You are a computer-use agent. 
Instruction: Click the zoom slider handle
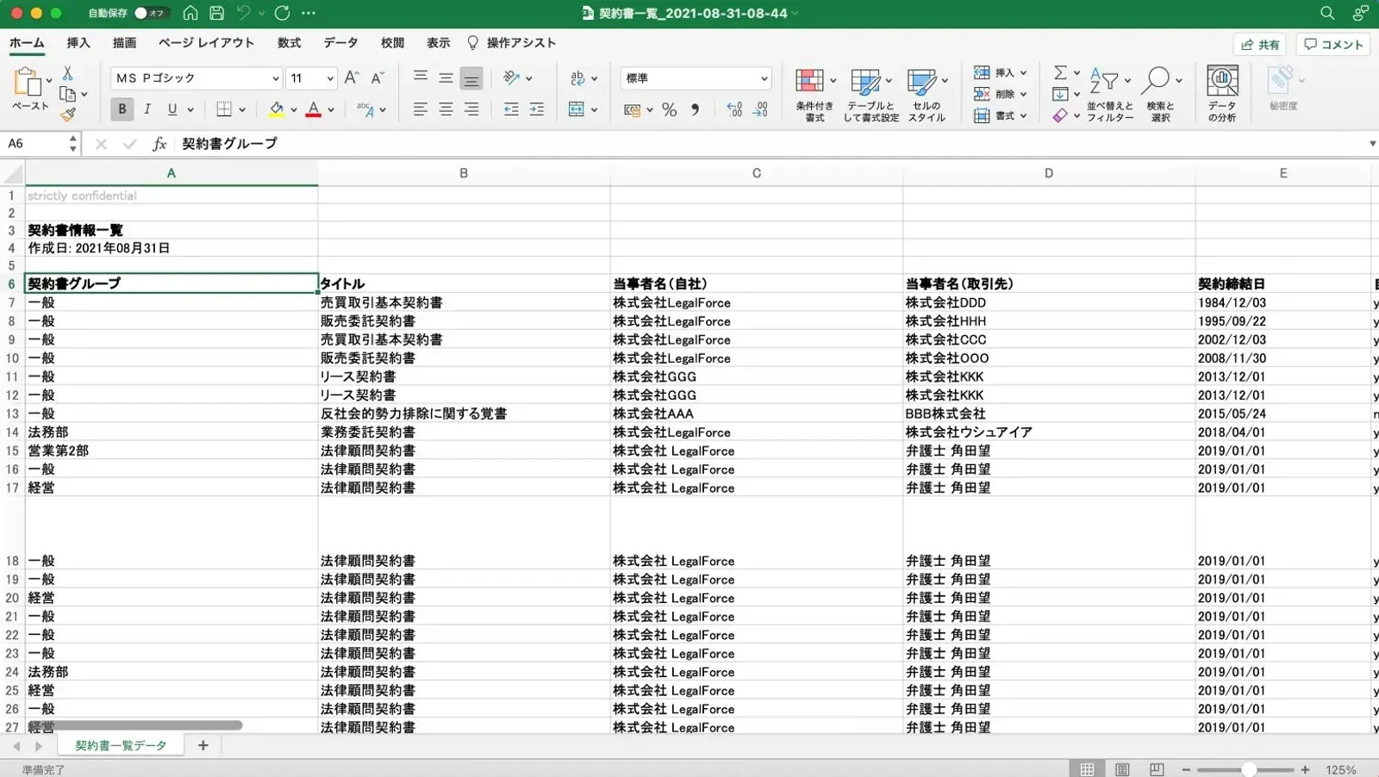click(1248, 769)
